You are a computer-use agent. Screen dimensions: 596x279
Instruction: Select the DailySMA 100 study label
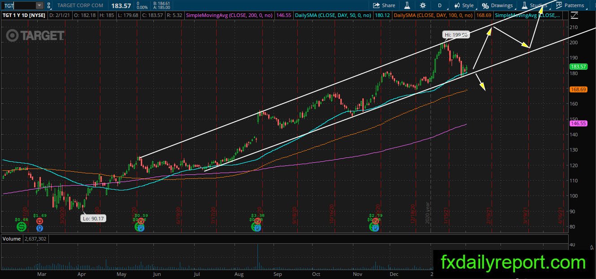coord(433,15)
